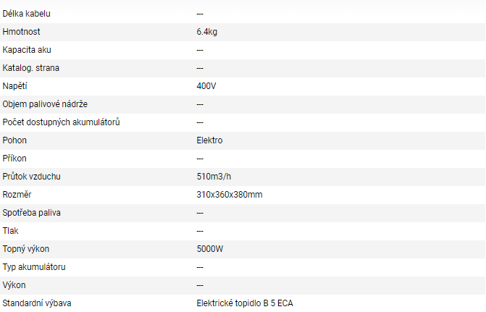Image resolution: width=486 pixels, height=312 pixels.
Task: Select the Příkon row label
Action: tap(14, 159)
